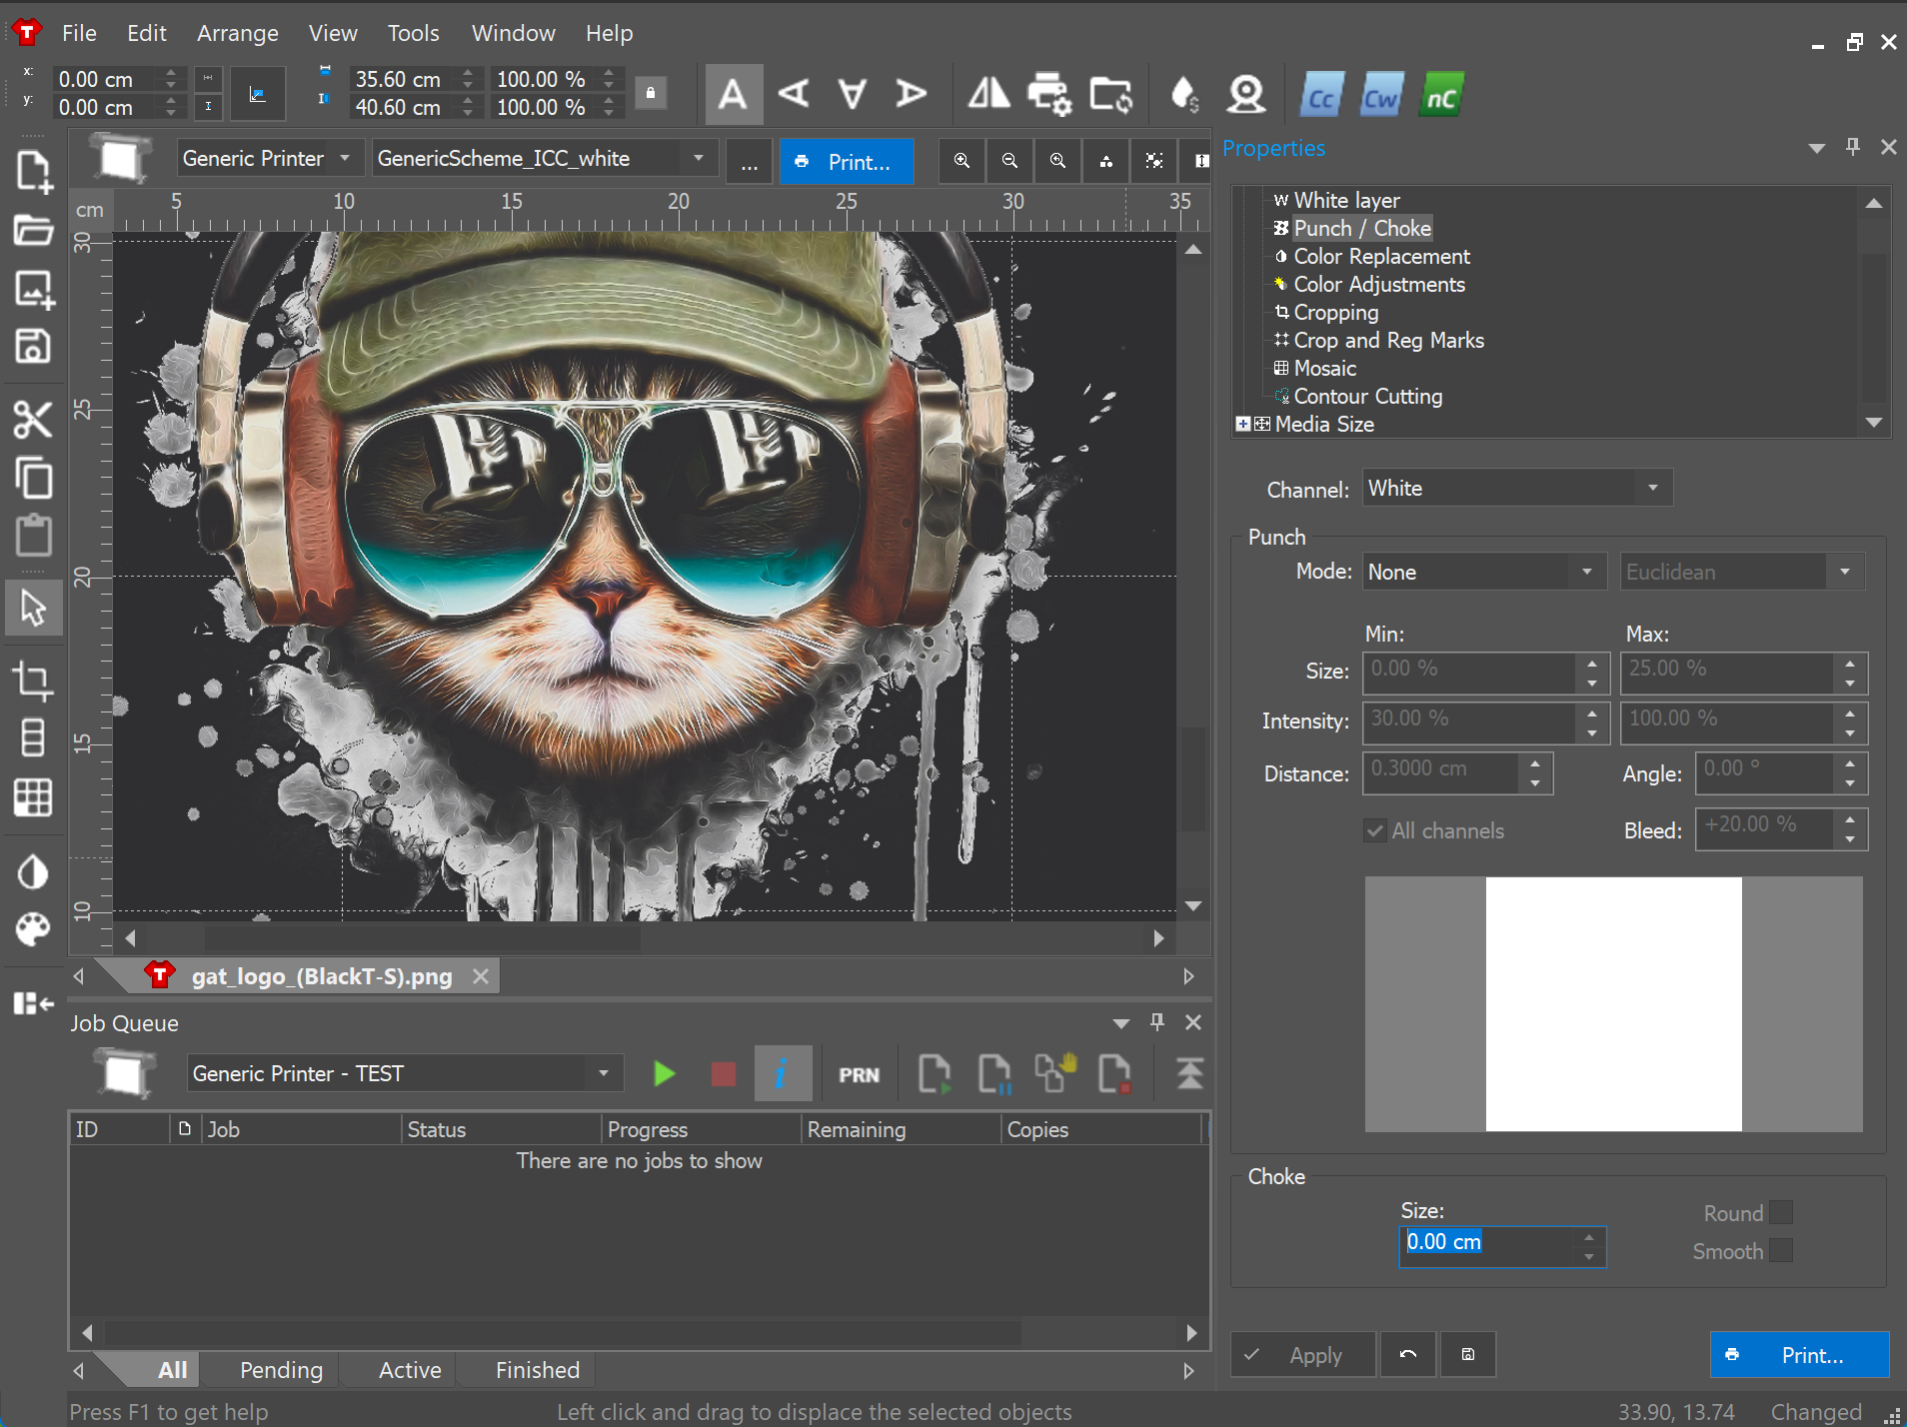Select the scissors cut tool in sidebar

tap(33, 420)
